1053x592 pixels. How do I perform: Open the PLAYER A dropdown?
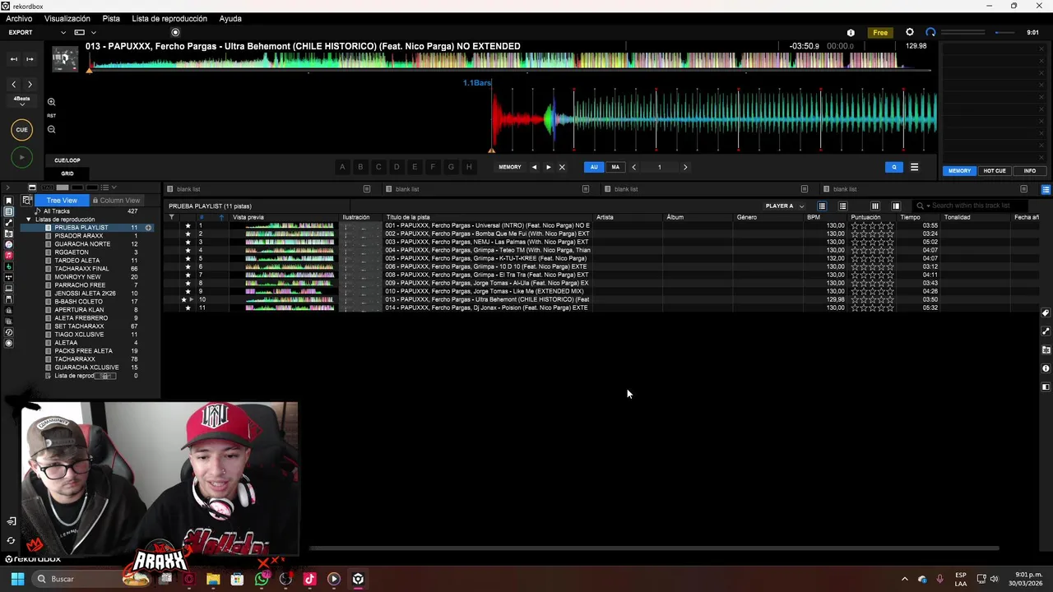coord(785,206)
